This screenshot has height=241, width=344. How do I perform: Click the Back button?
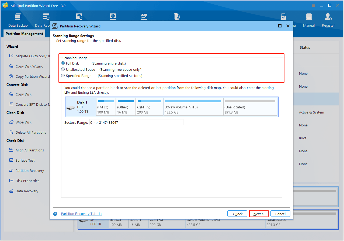[237, 214]
